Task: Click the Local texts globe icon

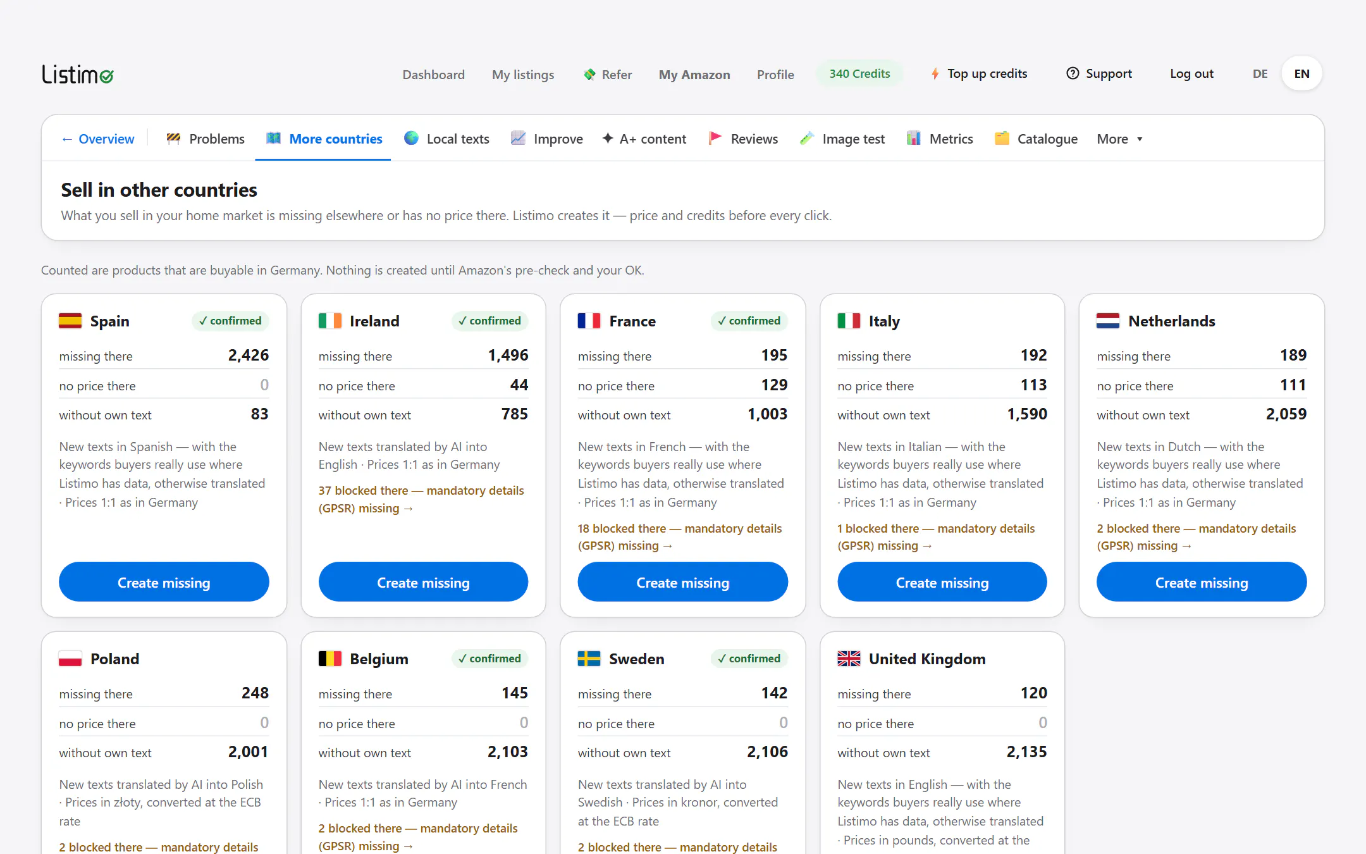Action: coord(411,139)
